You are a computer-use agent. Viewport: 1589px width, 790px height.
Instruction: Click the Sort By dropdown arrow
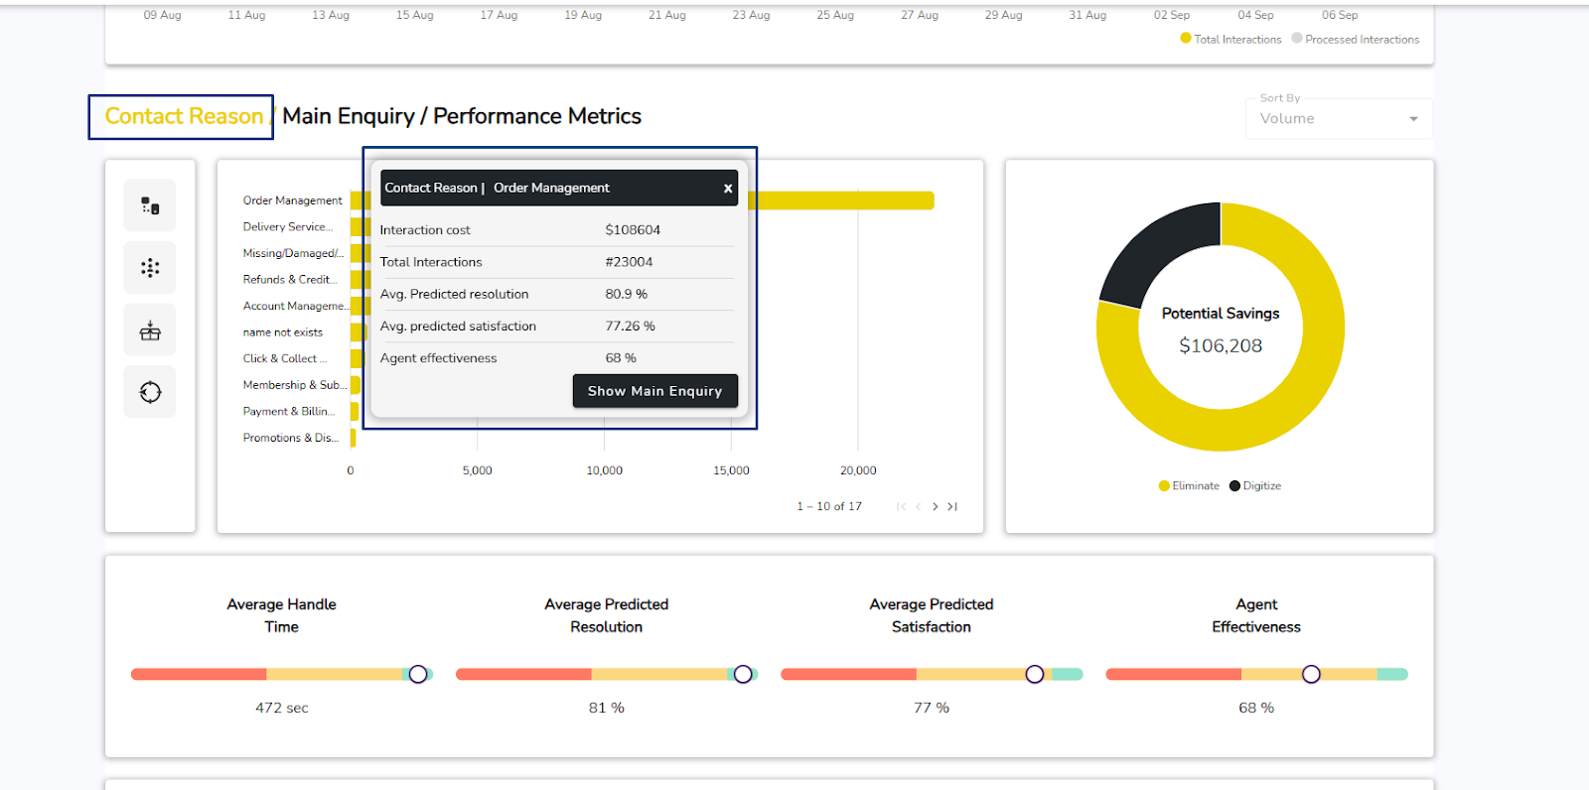[1413, 119]
